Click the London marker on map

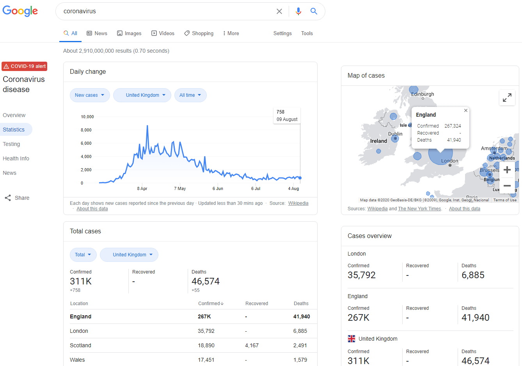[450, 165]
